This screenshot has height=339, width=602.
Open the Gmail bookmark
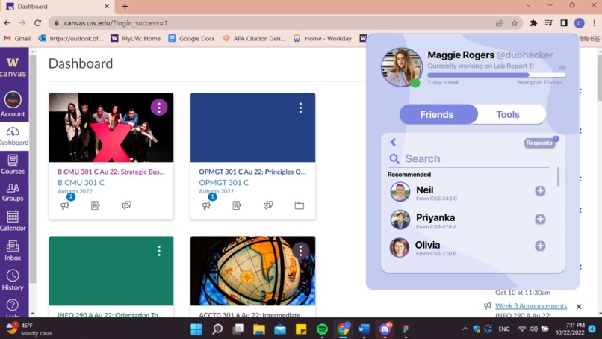pyautogui.click(x=17, y=38)
